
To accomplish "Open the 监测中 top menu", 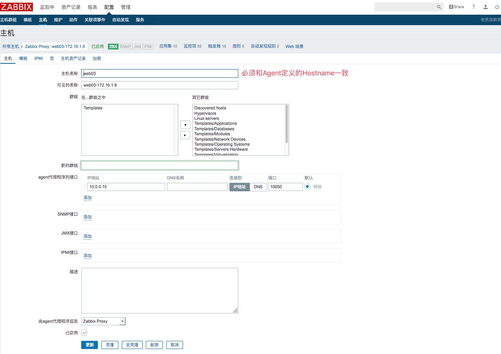I will (x=47, y=7).
